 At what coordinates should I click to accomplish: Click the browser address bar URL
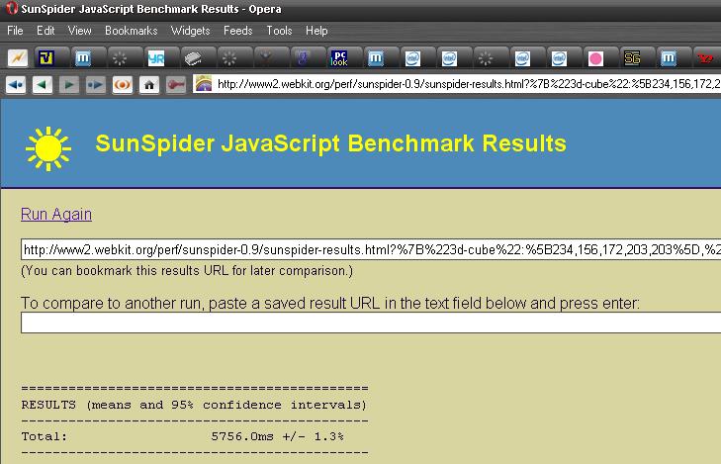468,84
